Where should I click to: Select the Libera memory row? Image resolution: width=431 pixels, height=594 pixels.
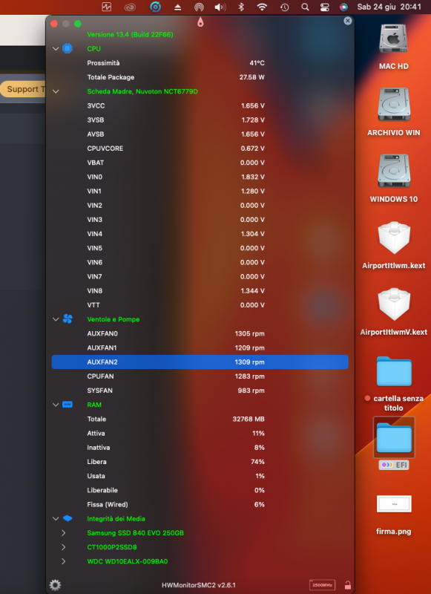click(200, 461)
